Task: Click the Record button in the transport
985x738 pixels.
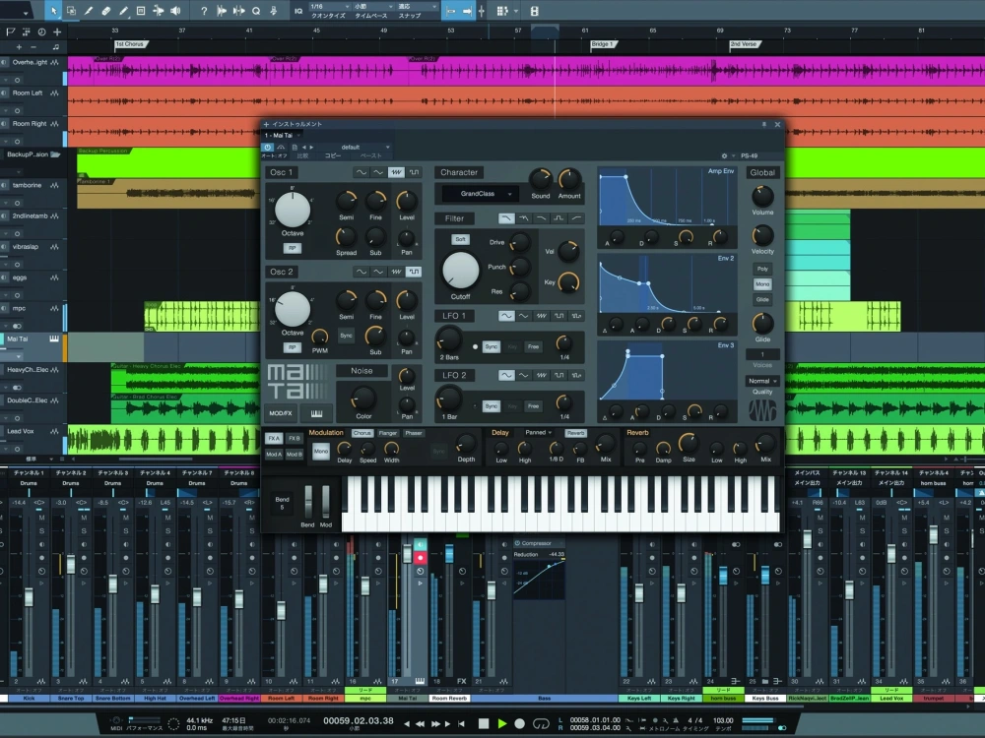Action: [519, 723]
